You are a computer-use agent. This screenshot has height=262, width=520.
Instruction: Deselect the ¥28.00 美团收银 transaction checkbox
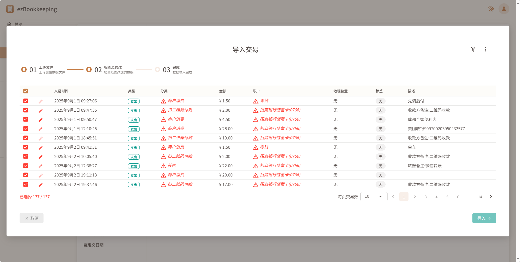click(26, 129)
